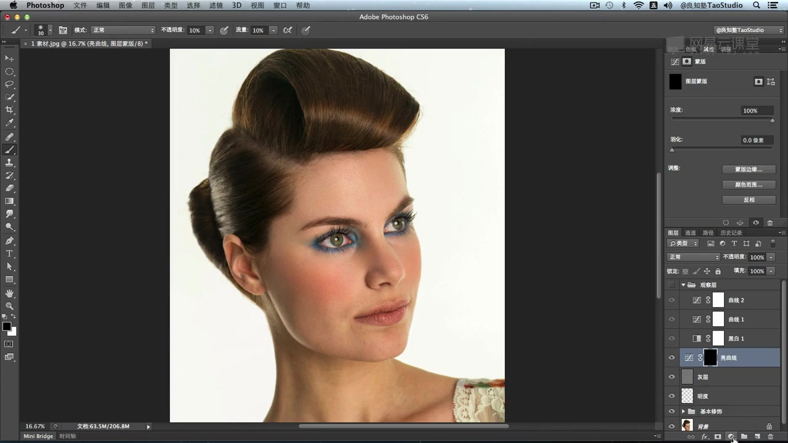Hide the 明度 layer
Viewport: 788px width, 443px height.
[672, 396]
